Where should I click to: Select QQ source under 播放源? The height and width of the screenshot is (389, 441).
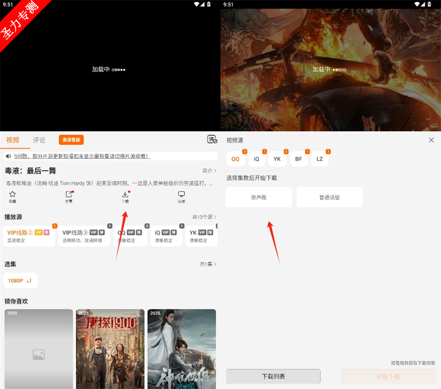pos(130,236)
